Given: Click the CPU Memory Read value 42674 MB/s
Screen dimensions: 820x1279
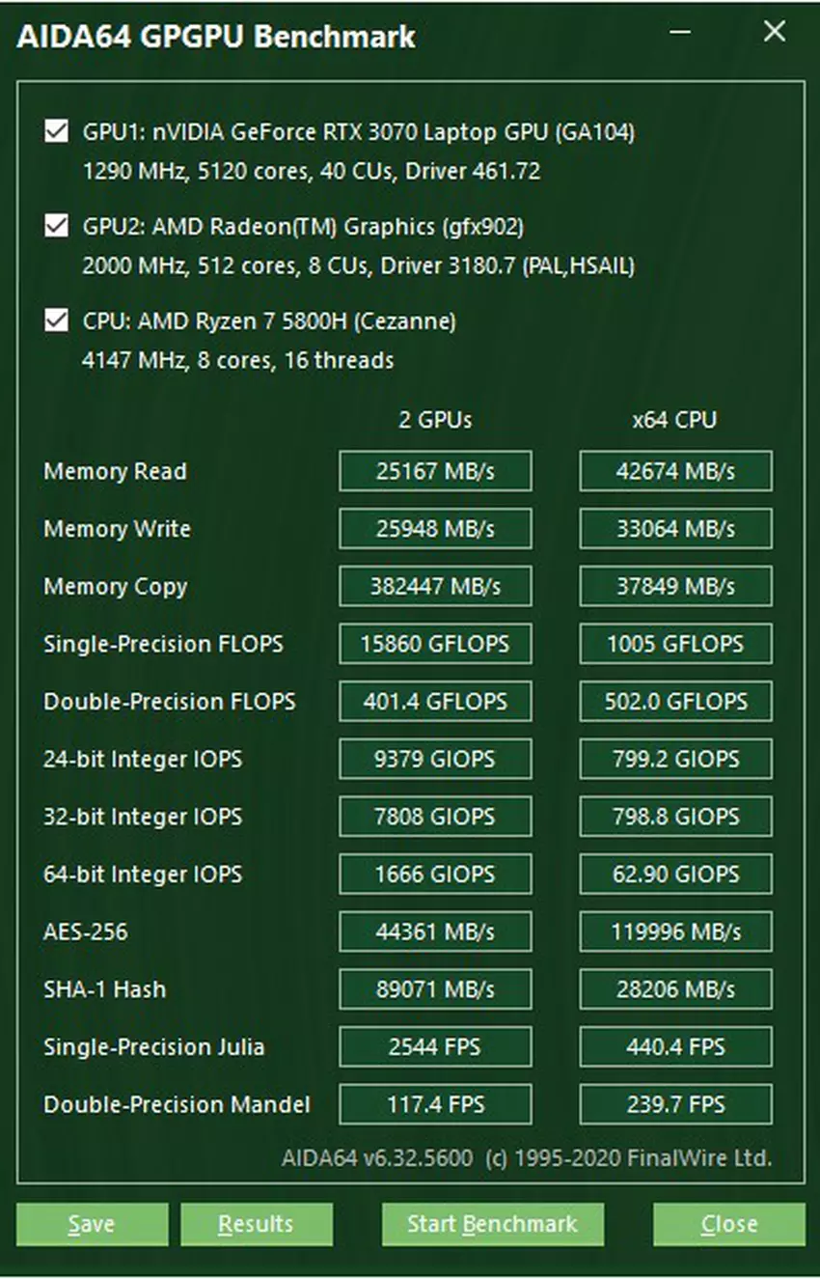Looking at the screenshot, I should (x=675, y=471).
